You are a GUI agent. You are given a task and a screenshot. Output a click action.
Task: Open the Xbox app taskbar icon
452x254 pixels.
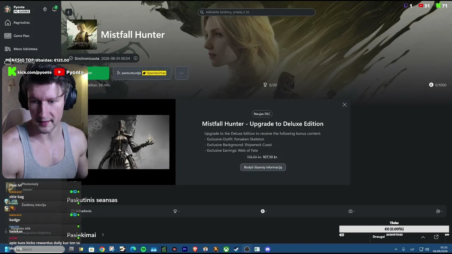tap(226, 249)
